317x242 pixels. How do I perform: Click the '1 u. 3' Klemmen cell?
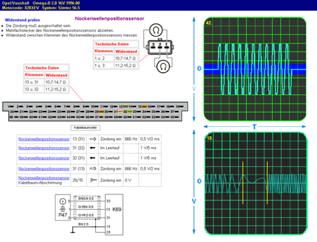pos(103,65)
